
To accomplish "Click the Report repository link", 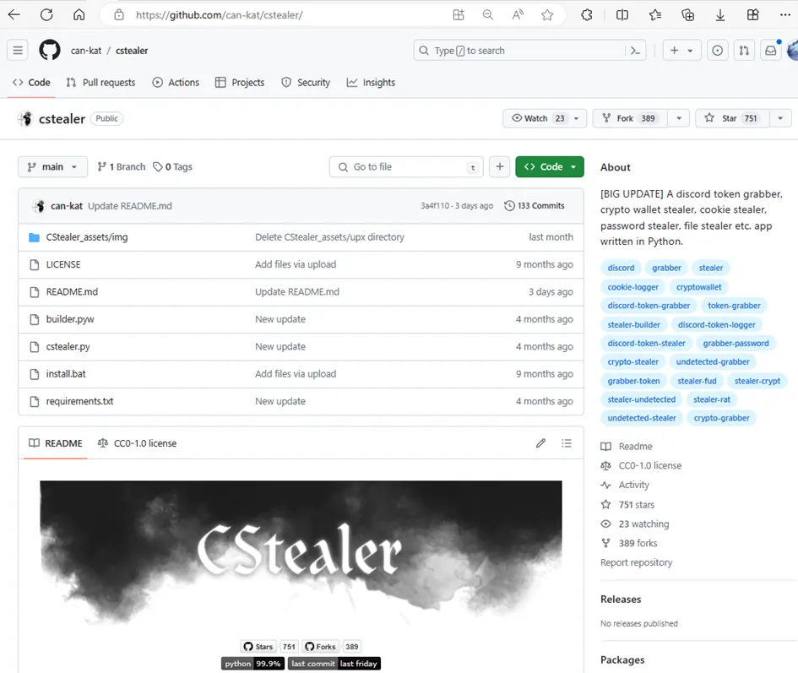I will pos(636,562).
